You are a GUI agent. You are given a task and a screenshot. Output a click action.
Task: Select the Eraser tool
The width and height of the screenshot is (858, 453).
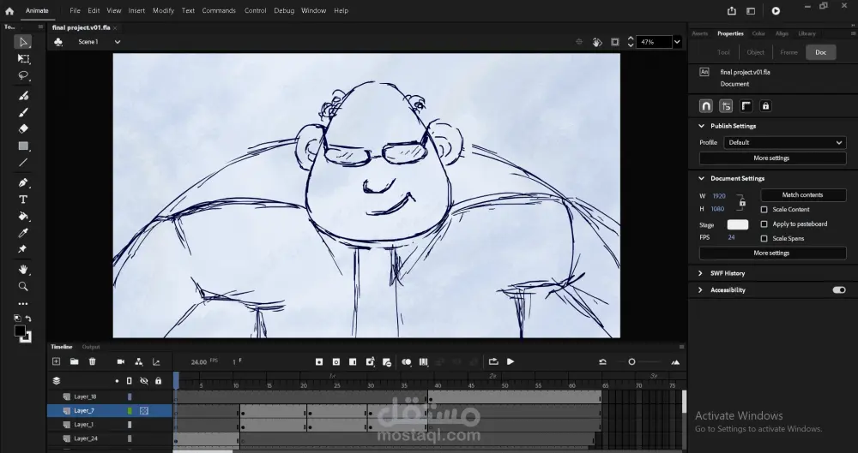coord(23,129)
